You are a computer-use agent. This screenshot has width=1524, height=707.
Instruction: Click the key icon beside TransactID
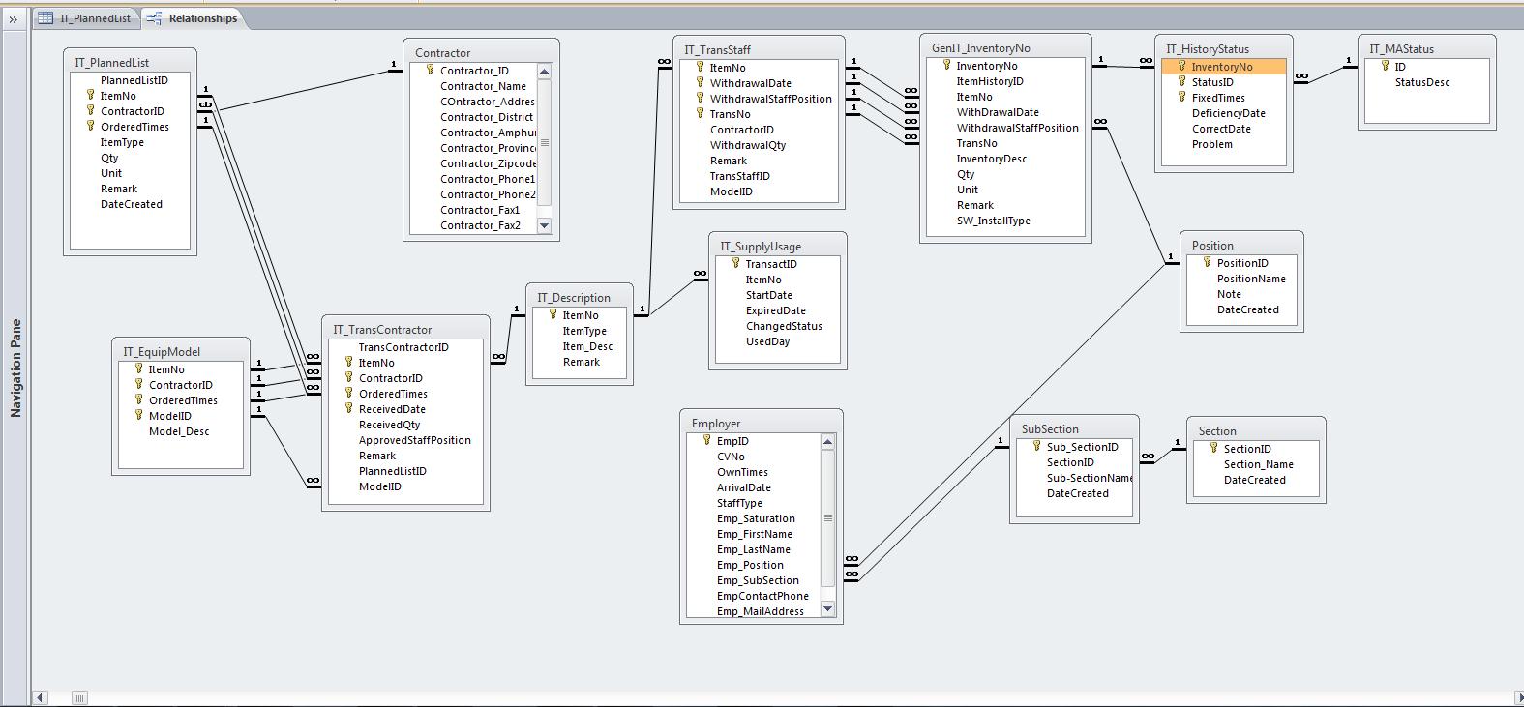coord(735,263)
